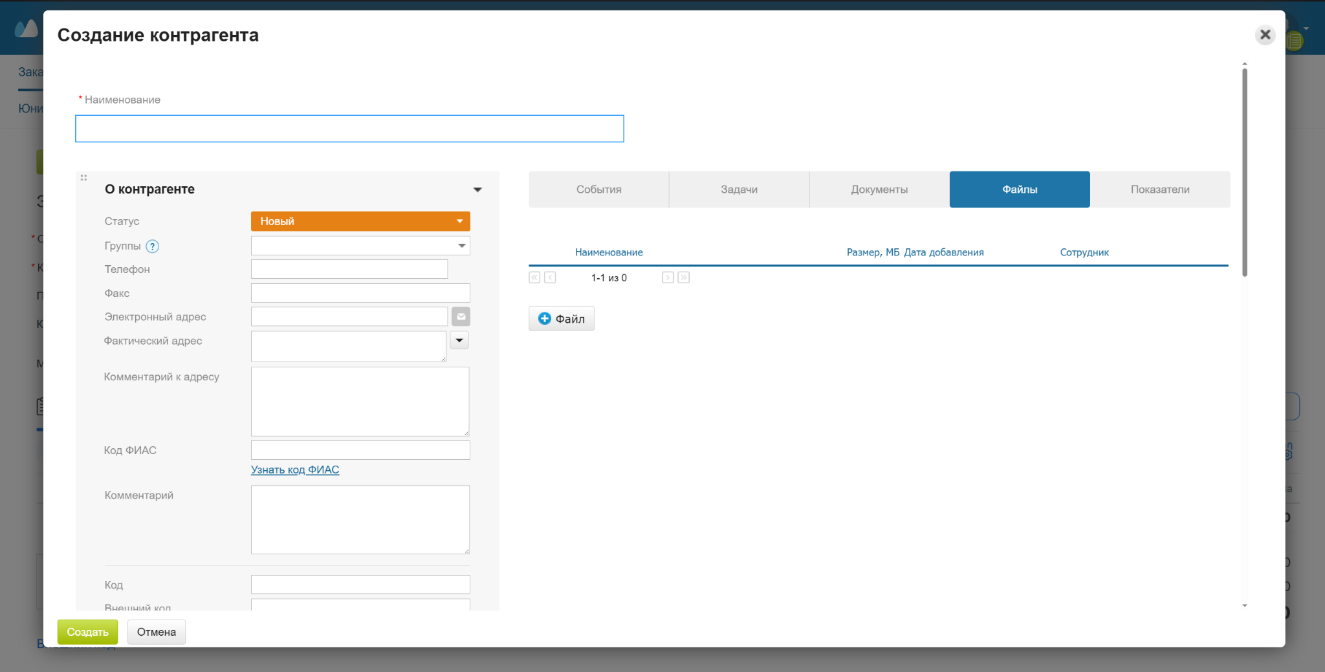The height and width of the screenshot is (672, 1325).
Task: Click into the Факс field
Action: 360,293
